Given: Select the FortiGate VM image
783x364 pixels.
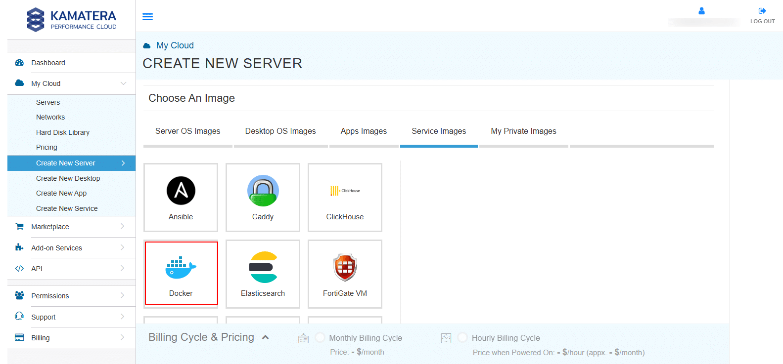Looking at the screenshot, I should (345, 274).
